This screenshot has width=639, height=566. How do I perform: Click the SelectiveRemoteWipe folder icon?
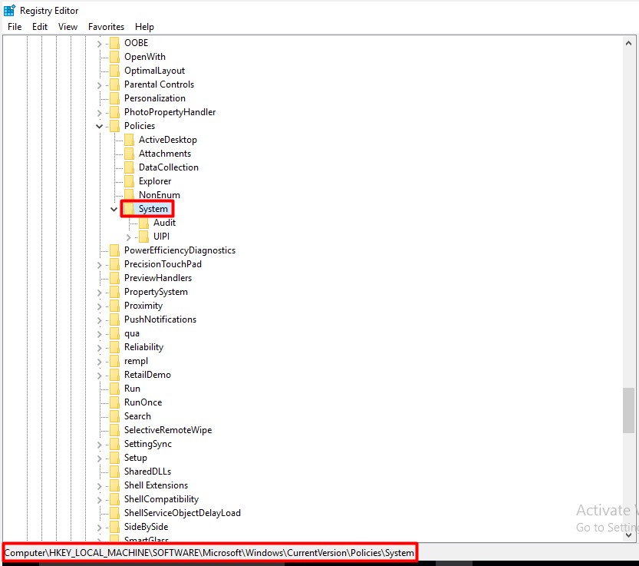click(x=115, y=430)
